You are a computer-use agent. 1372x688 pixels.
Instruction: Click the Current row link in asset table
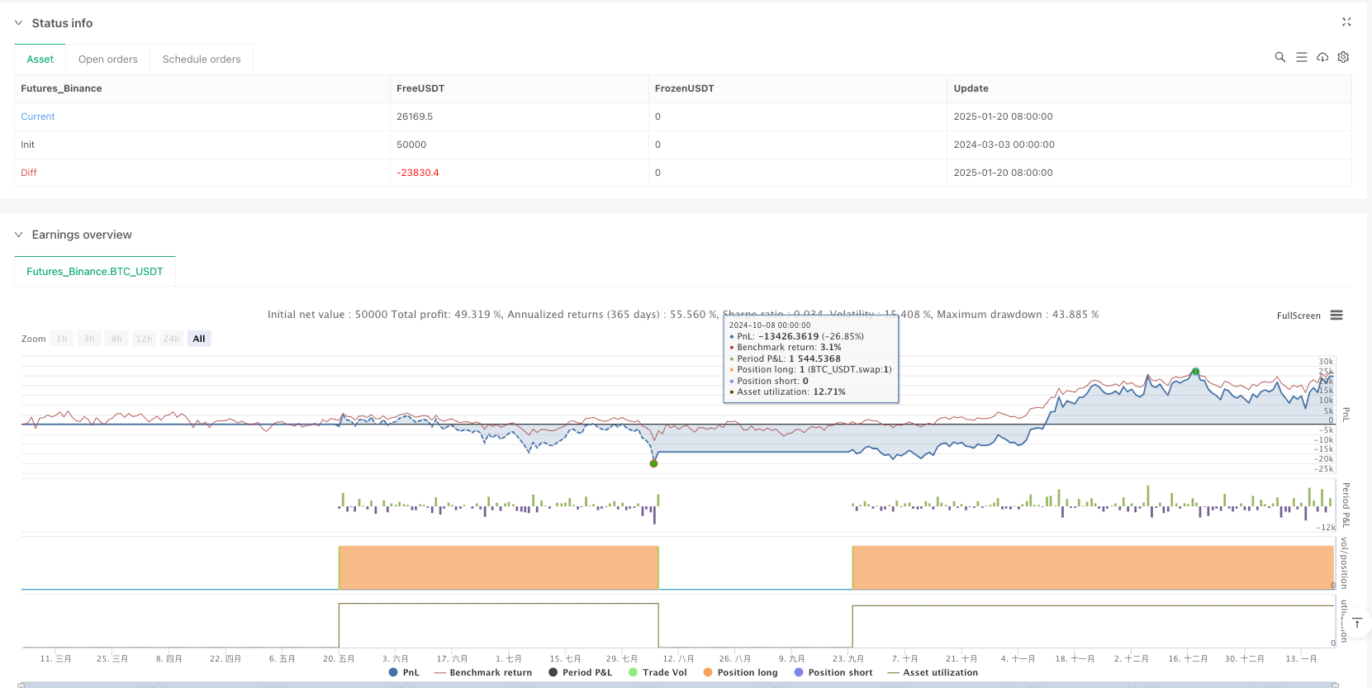click(38, 116)
